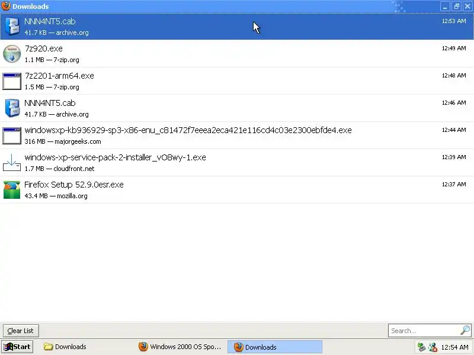Click the 316 MB — majorgeeks.com text
The height and width of the screenshot is (355, 474).
[x=63, y=141]
